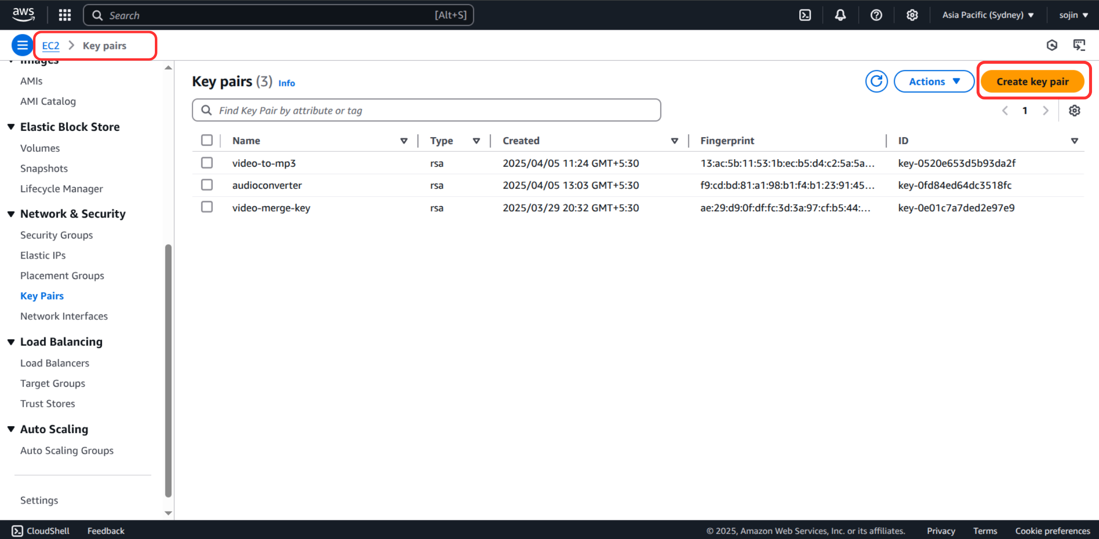Click the audioconverter key pair name
The width and height of the screenshot is (1099, 539).
[267, 185]
